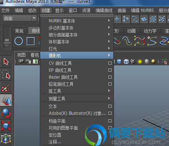
Task: Open EP 曲线工具 option box
Action: click(110, 70)
